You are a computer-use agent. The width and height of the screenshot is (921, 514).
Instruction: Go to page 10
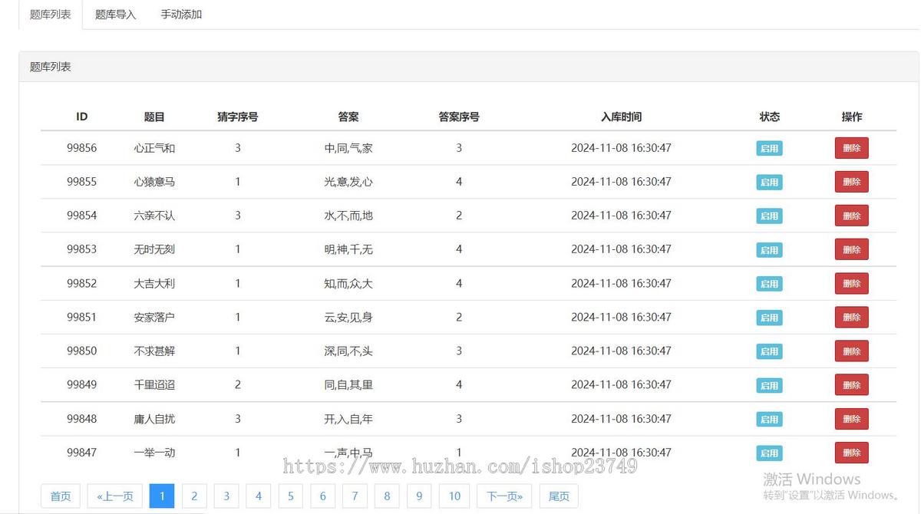[x=454, y=496]
